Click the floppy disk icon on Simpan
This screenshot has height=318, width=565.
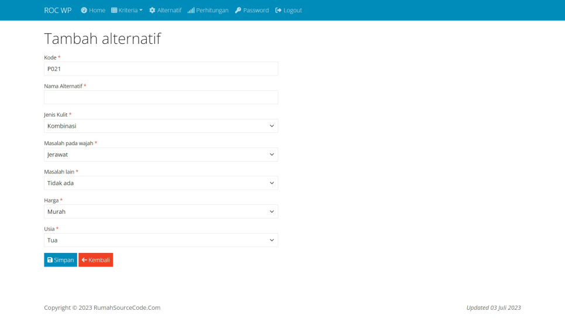coord(50,260)
